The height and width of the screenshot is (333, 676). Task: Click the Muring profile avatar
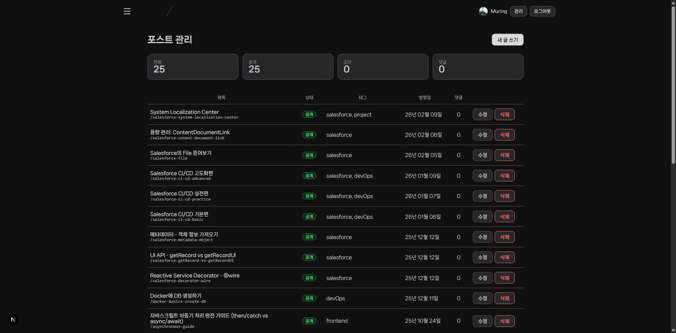(483, 11)
